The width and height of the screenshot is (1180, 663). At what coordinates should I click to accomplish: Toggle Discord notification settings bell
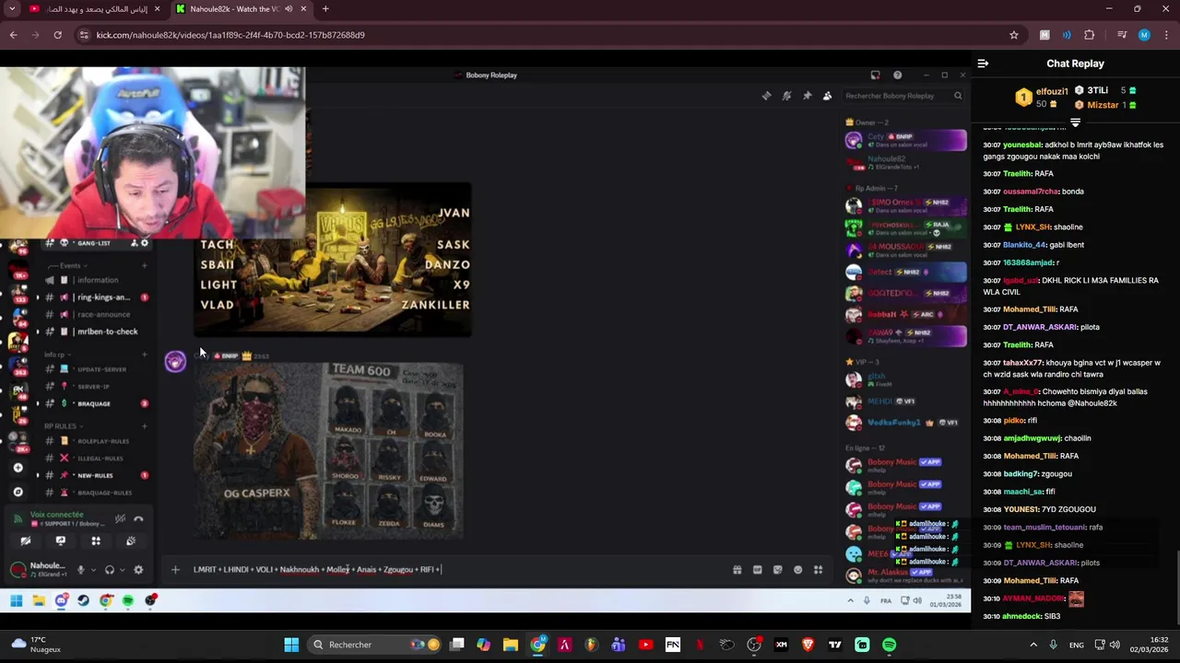(x=787, y=96)
